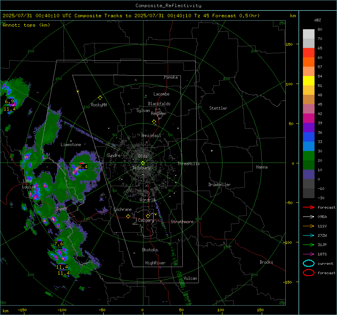Click the green 31JP track arrow

pos(309,245)
